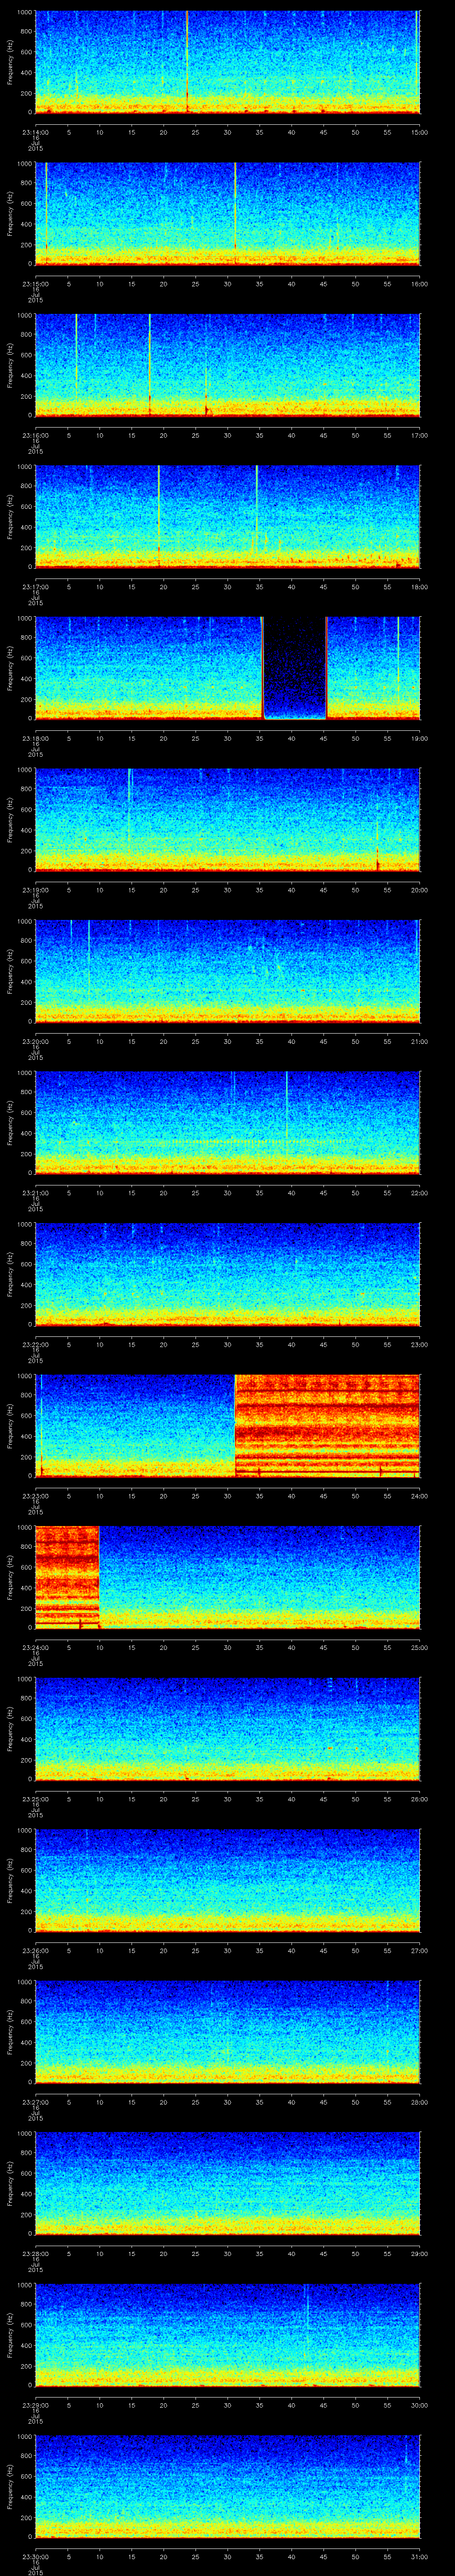
Task: Click the spectrogram panel starting at 23:28:00
Action: pos(228,2183)
